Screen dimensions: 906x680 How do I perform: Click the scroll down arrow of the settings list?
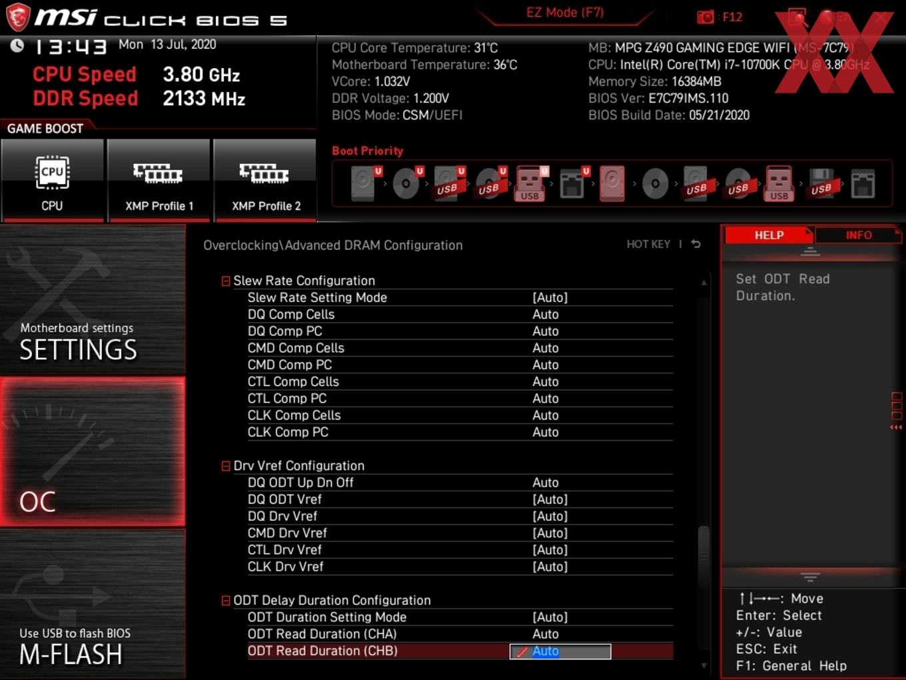click(703, 665)
